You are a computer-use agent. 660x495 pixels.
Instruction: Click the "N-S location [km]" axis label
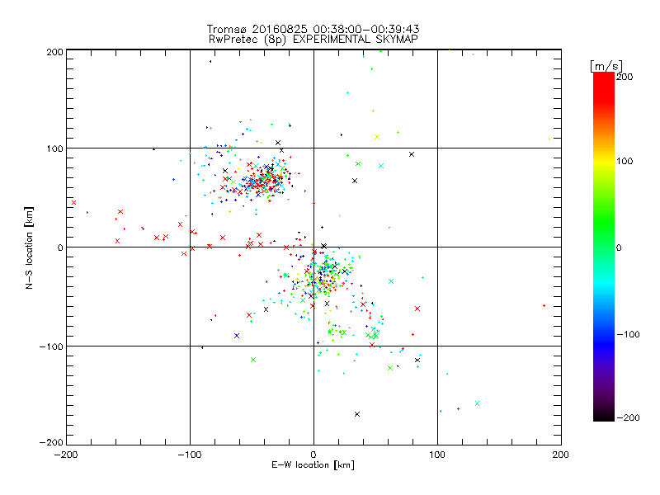coord(29,247)
